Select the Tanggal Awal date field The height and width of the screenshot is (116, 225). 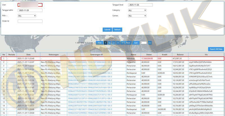tap(140, 5)
